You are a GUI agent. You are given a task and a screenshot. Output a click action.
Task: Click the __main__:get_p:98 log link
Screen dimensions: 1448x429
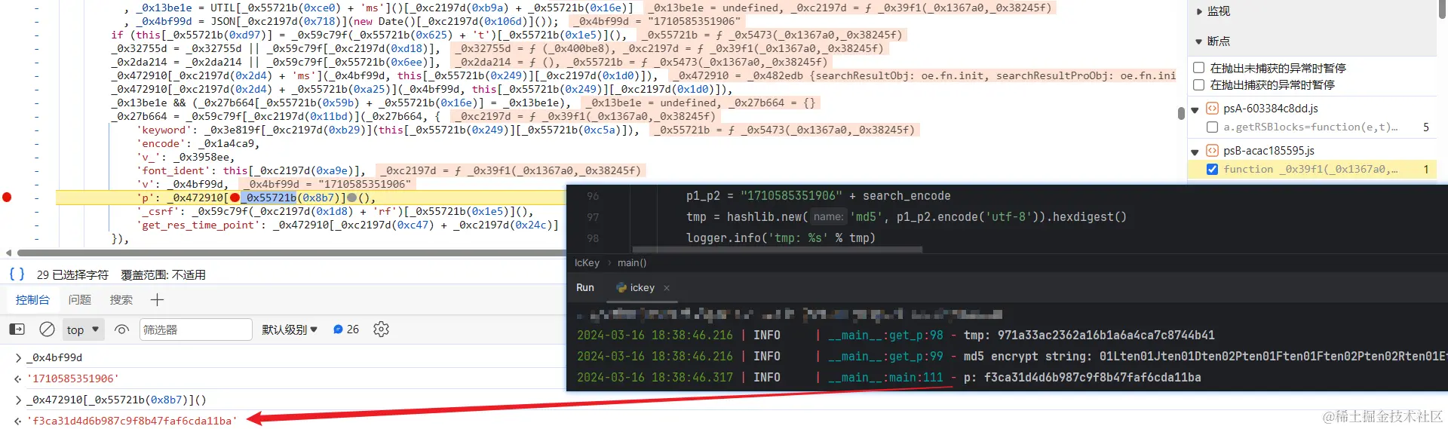[885, 336]
